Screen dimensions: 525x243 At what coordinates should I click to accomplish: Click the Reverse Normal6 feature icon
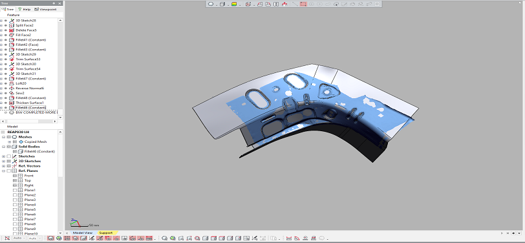12,89
